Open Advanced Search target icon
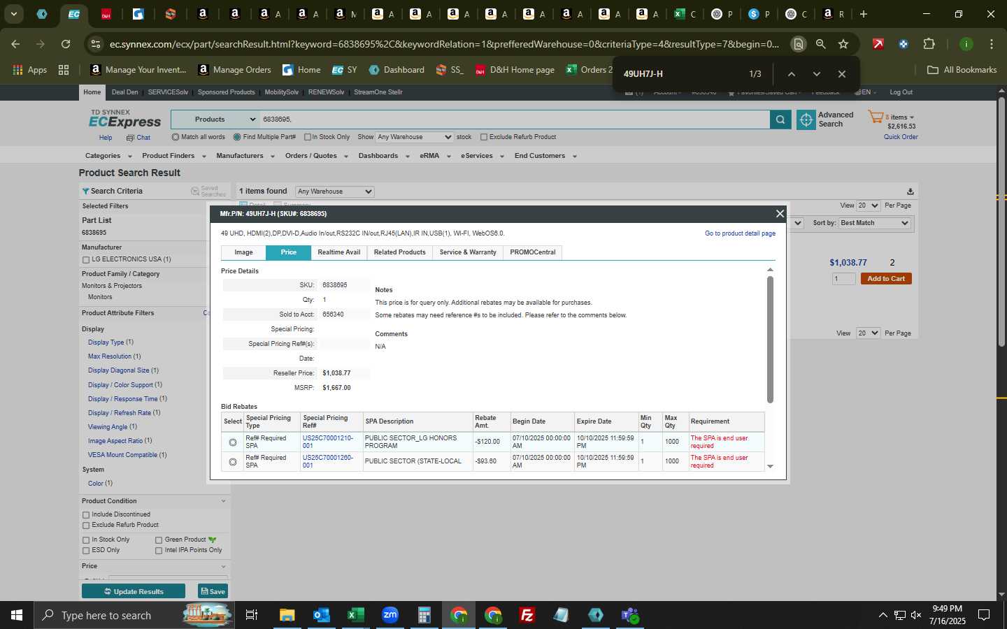1007x629 pixels. [x=806, y=120]
